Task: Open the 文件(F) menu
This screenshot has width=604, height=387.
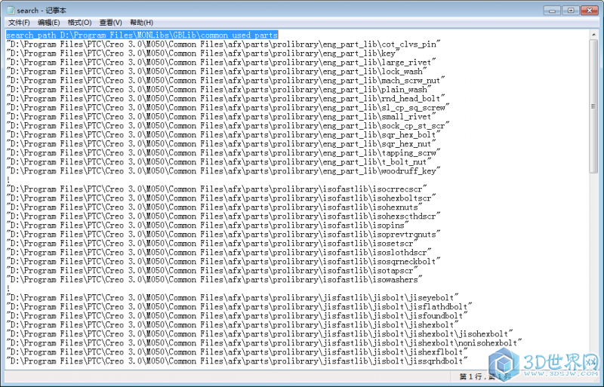Action: (19, 23)
